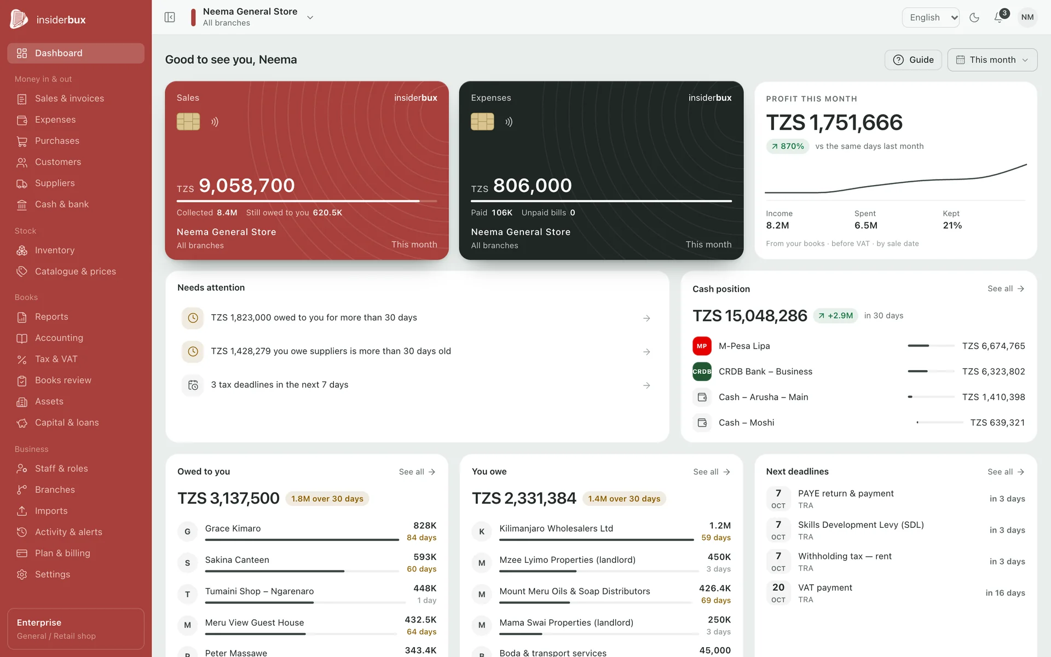The image size is (1051, 657).
Task: Click the Cash & bank icon
Action: click(22, 204)
